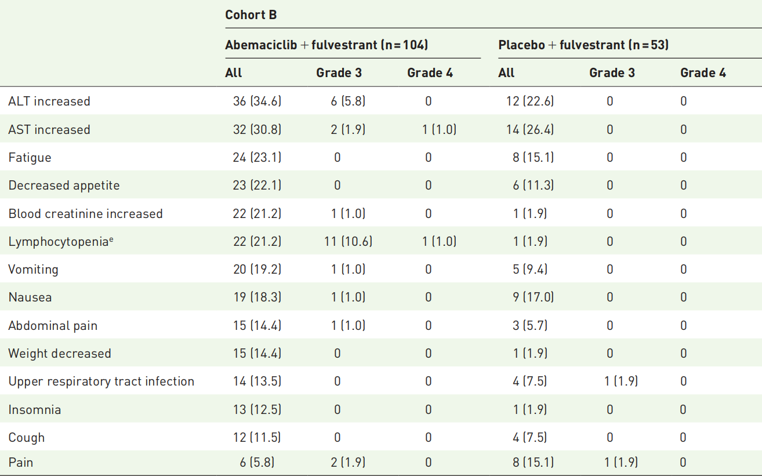Click the Vomiting row label
This screenshot has height=476, width=762.
pos(33,270)
